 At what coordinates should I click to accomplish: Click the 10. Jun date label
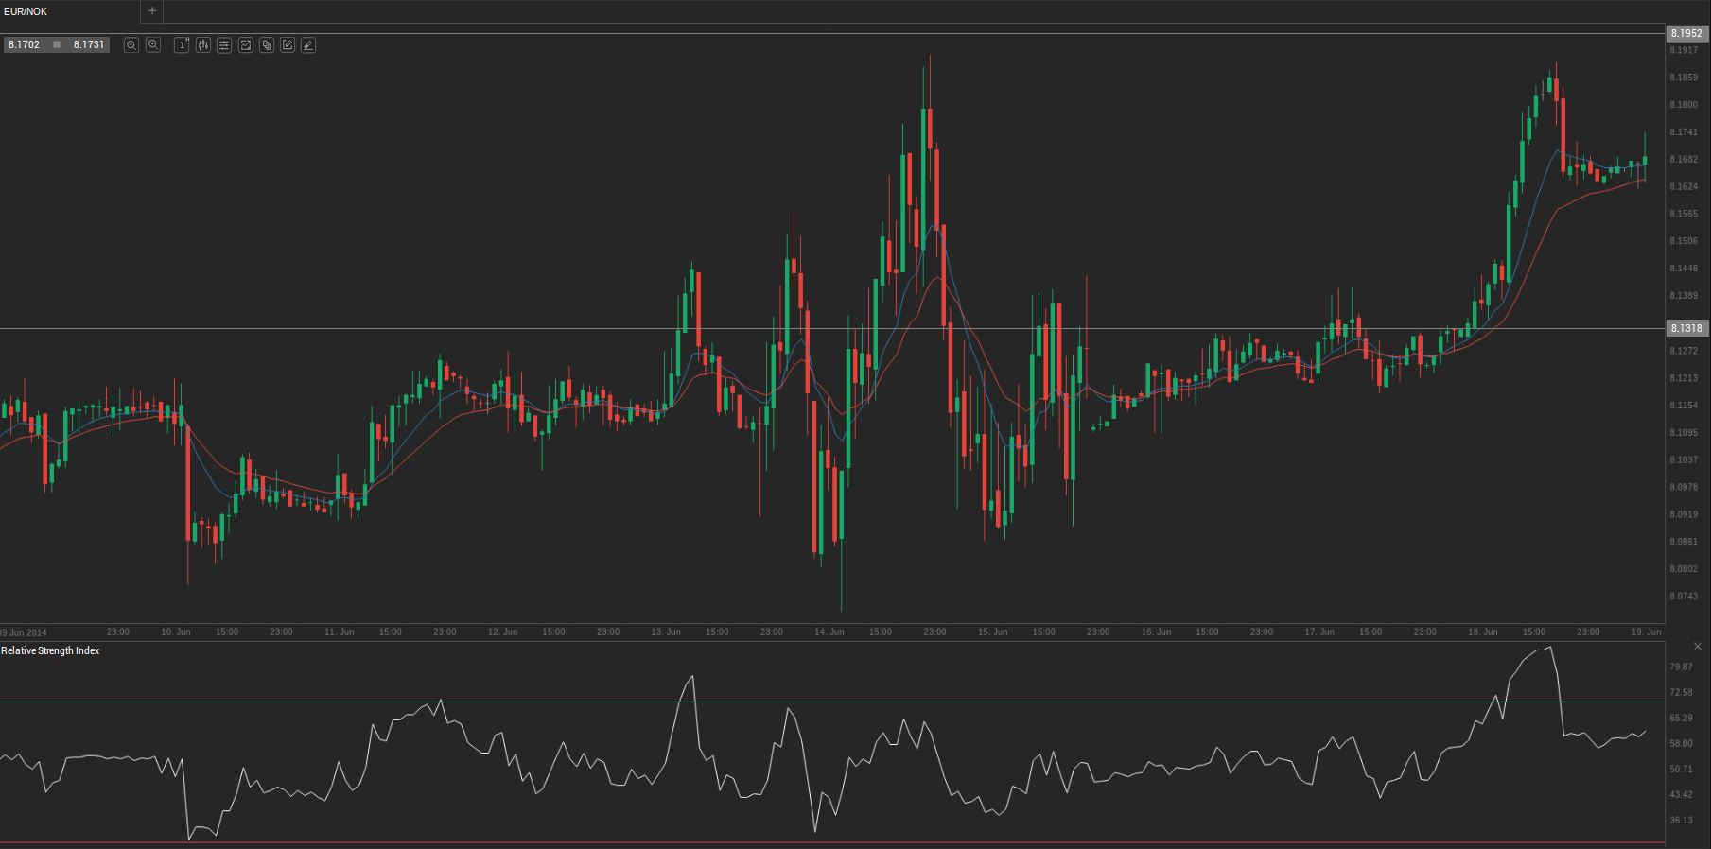176,632
